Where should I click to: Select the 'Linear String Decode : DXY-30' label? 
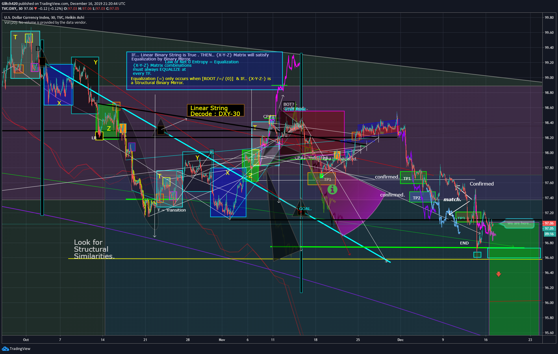point(215,111)
